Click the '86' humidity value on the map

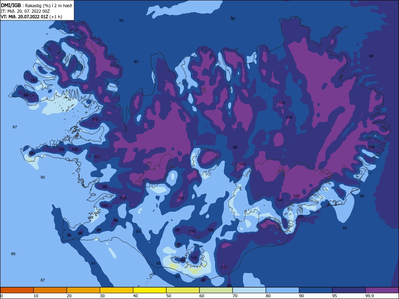(x=13, y=254)
